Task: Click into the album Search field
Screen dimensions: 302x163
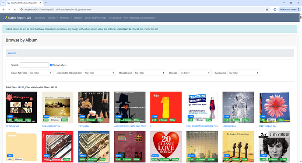Action: (x=34, y=65)
